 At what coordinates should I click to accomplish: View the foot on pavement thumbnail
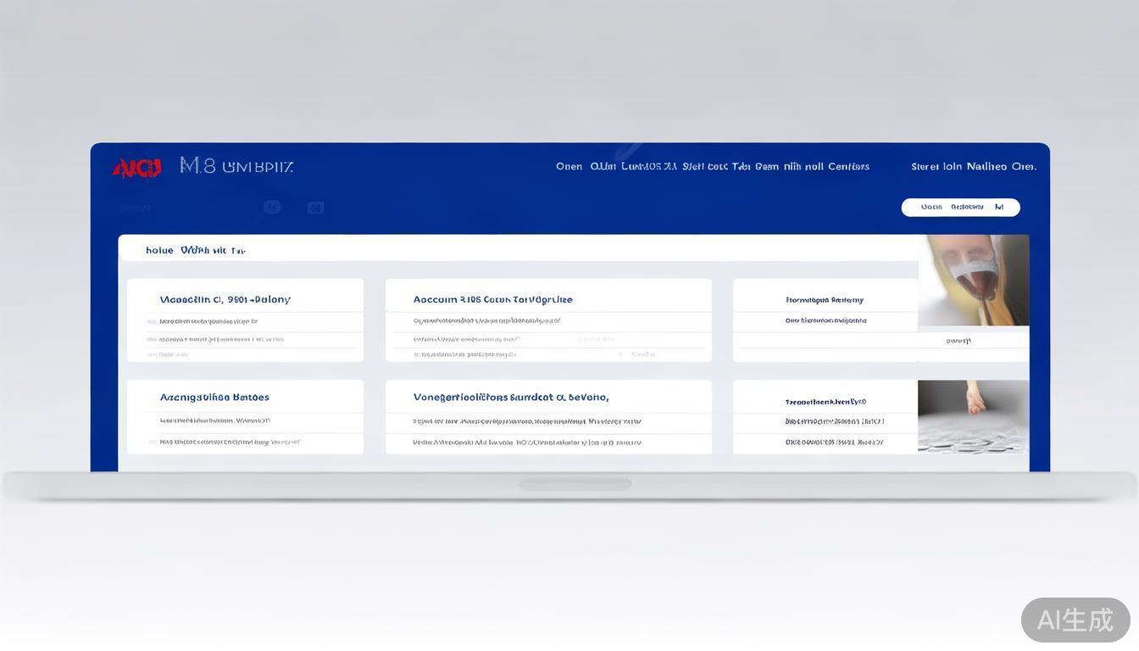tap(974, 416)
